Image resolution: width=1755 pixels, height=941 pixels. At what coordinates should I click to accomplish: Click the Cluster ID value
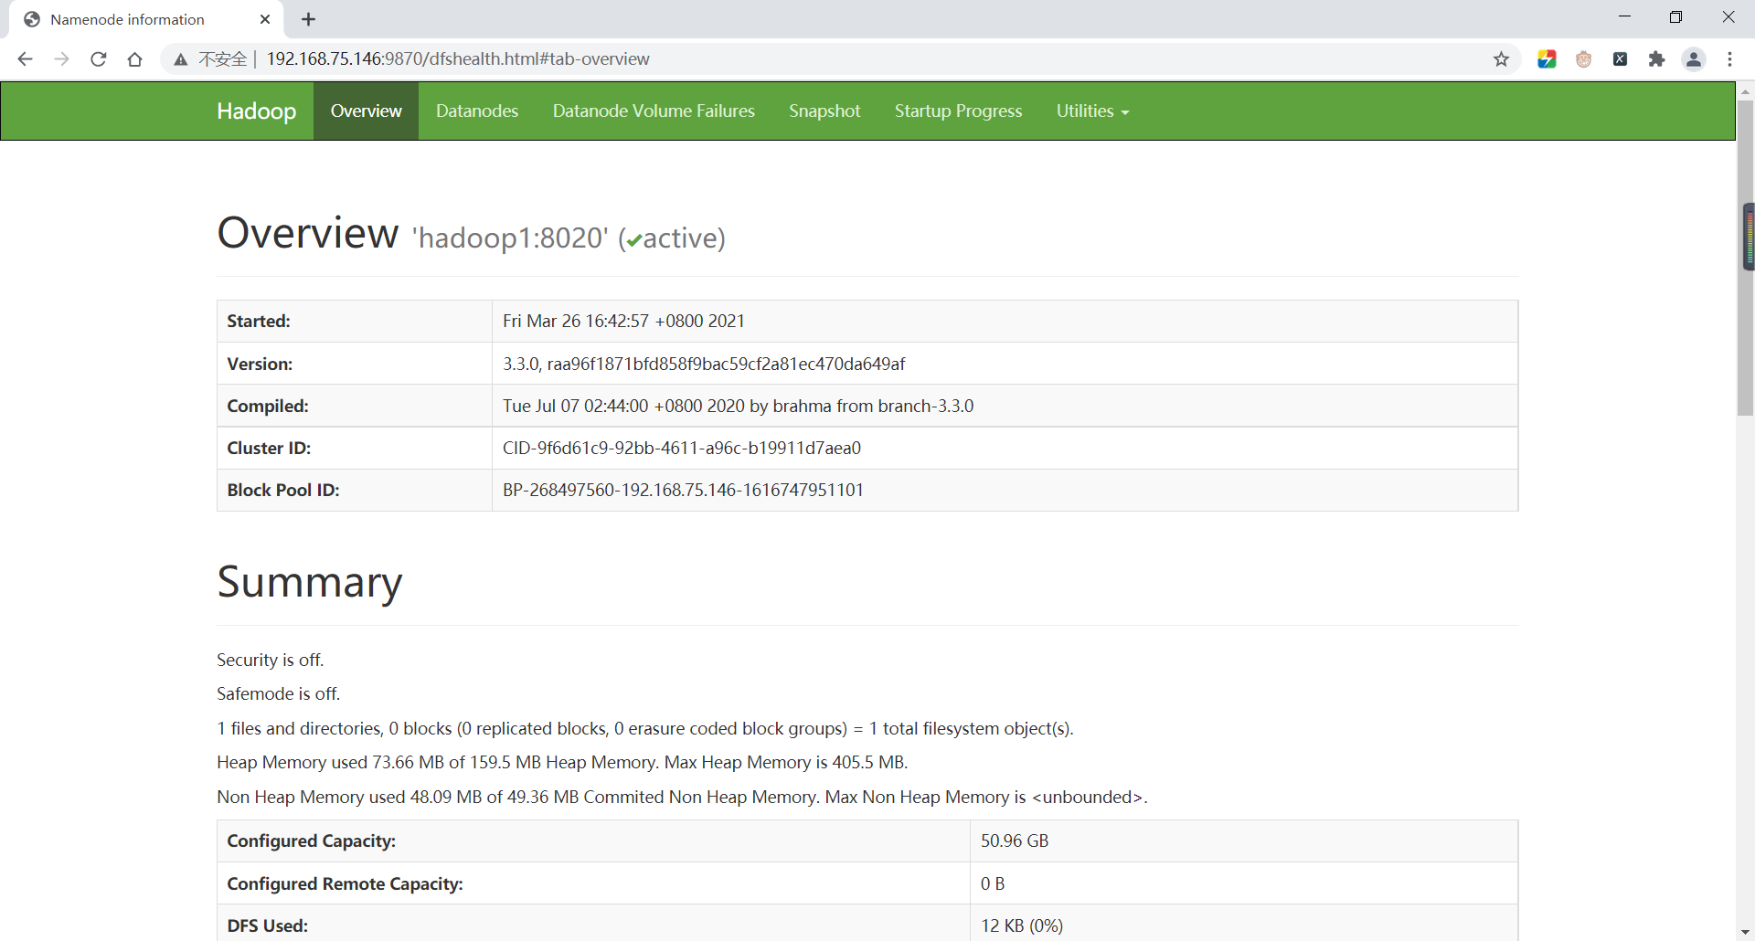coord(682,449)
